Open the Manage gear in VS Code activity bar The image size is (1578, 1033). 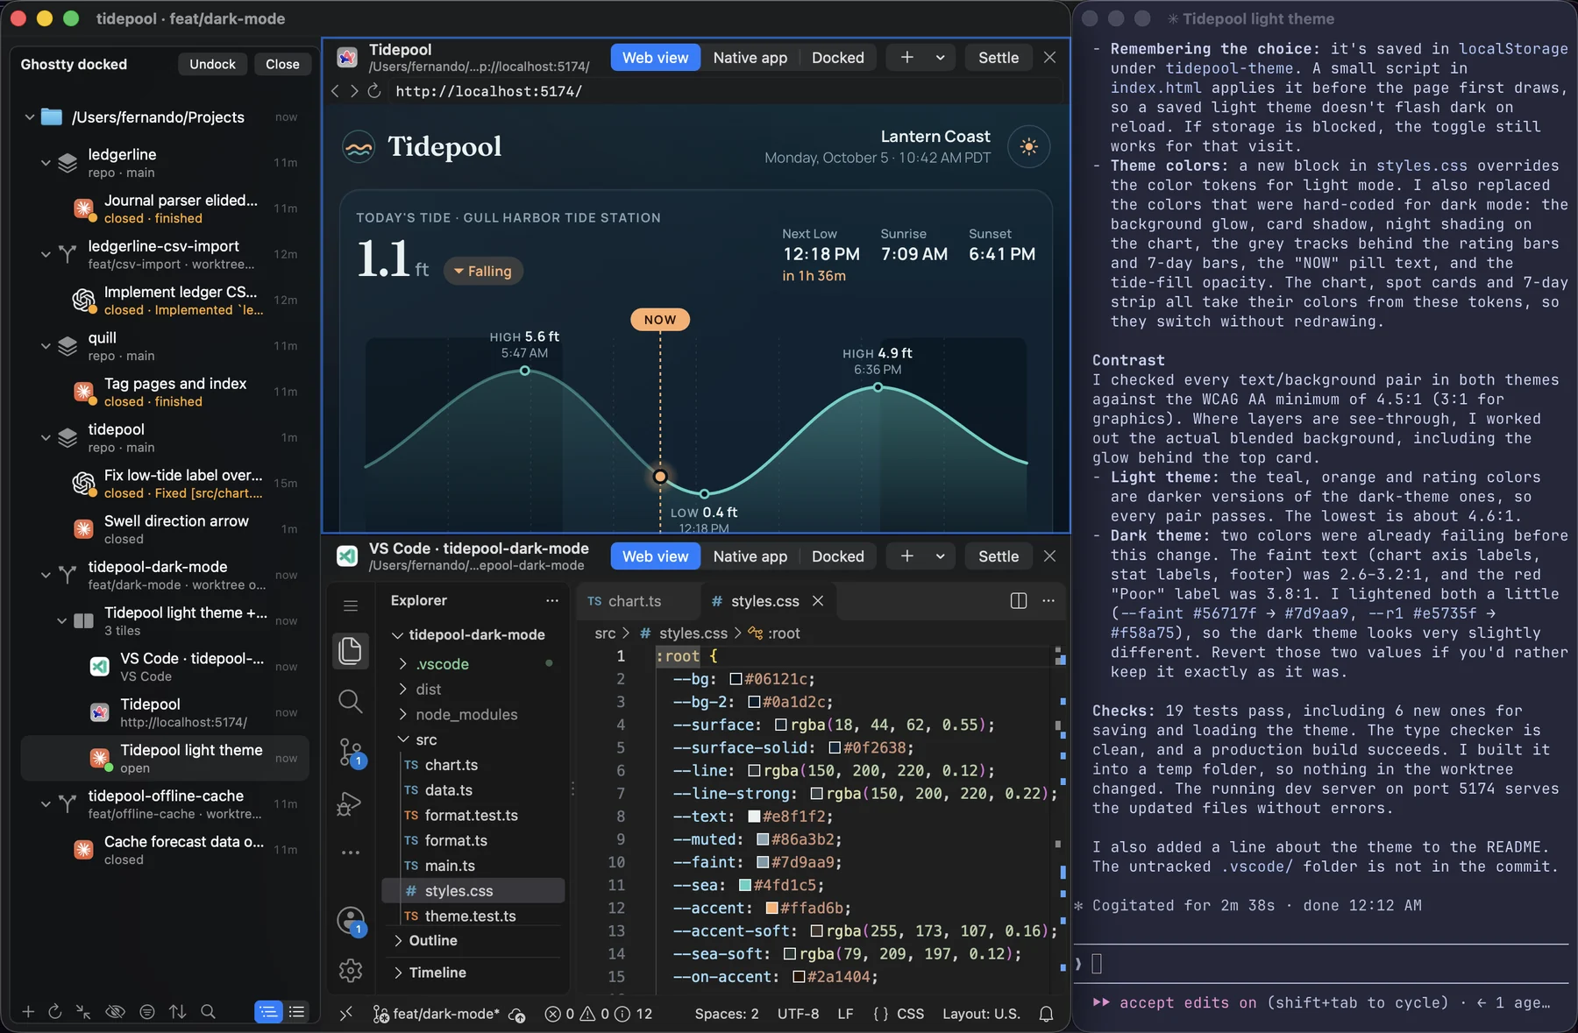pos(350,971)
